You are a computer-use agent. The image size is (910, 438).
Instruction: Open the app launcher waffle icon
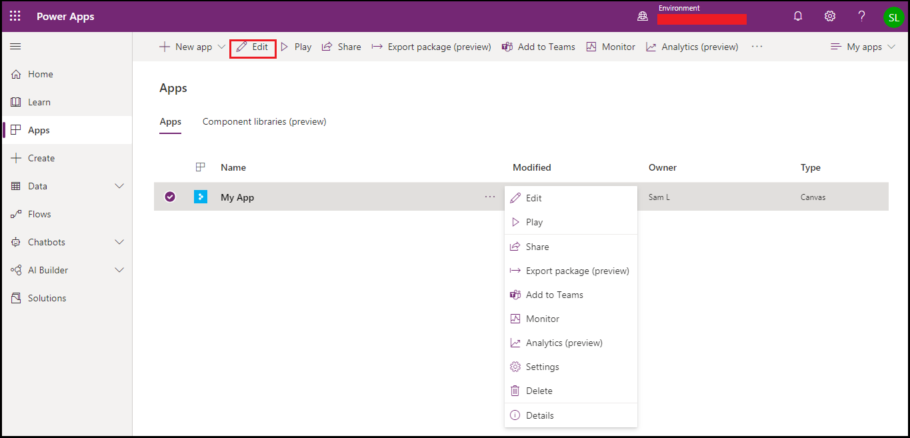[15, 16]
